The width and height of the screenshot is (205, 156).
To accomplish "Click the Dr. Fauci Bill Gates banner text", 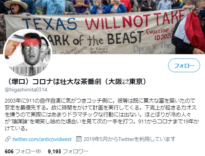I will 99,50.
